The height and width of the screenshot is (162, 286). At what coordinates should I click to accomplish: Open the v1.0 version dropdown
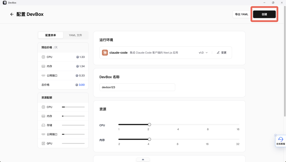[x=203, y=52]
